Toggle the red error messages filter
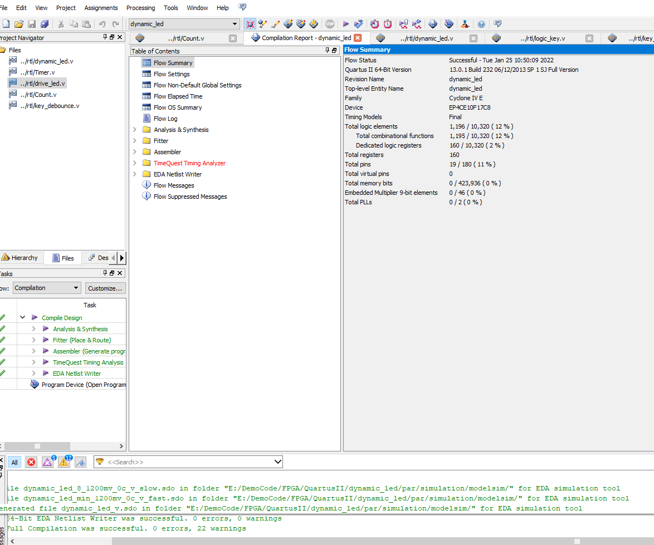 31,462
